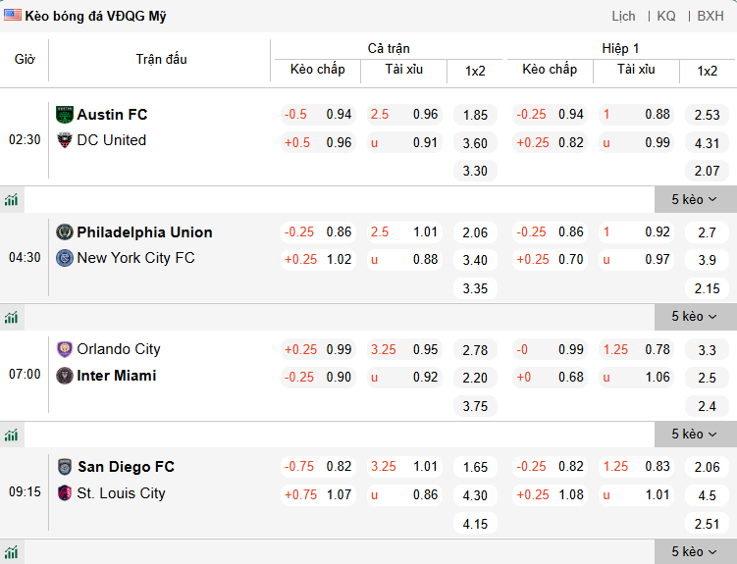Switch to the KQ results tab
Screen dimensions: 737x564
click(x=666, y=16)
